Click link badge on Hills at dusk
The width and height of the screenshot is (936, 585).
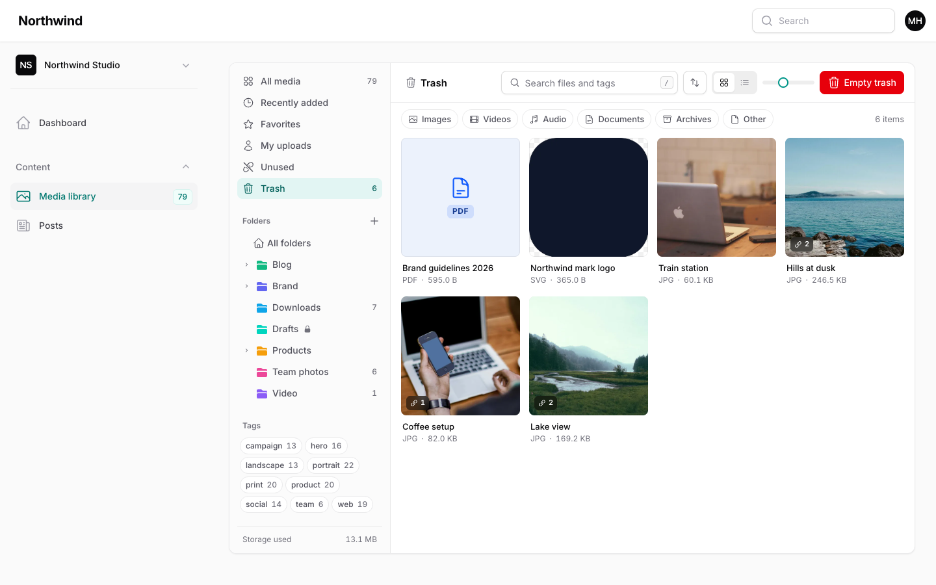pyautogui.click(x=802, y=244)
